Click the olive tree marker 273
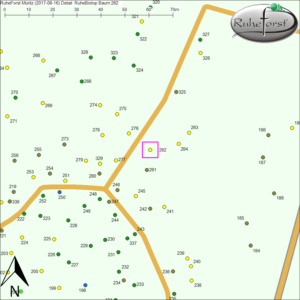Image resolution: width=300 pixels, height=300 pixels. 64,144
